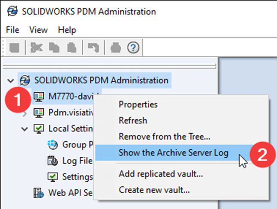Screen dimensions: 277x209
Task: Click the root node SOLIDWORKS PDM icon
Action: coord(25,80)
